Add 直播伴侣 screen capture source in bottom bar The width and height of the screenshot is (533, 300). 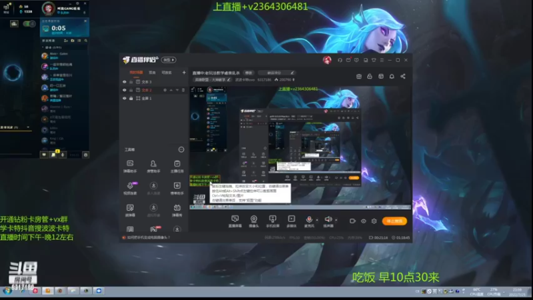coord(235,221)
